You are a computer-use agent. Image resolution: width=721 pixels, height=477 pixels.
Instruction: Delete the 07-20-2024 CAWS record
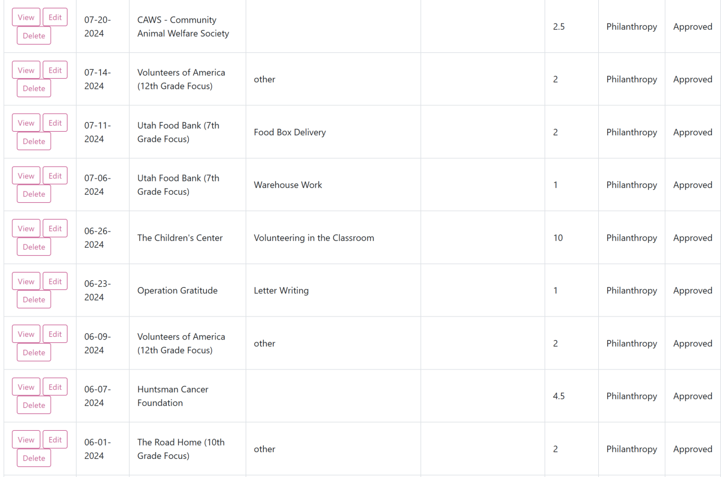[34, 36]
